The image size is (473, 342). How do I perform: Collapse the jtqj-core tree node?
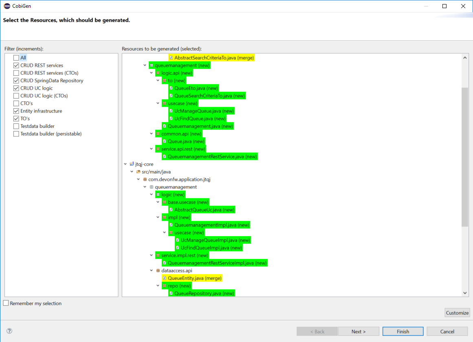tap(125, 164)
